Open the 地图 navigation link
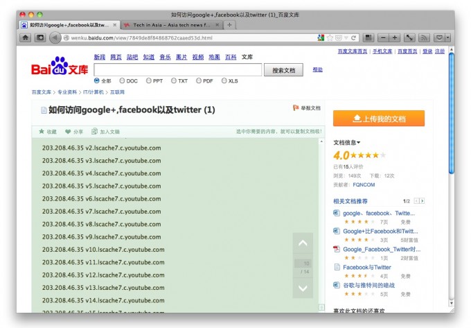 (x=214, y=57)
